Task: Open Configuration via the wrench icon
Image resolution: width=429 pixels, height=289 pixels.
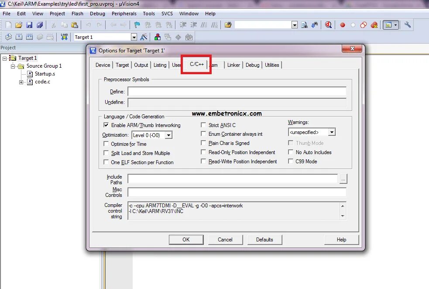Action: [x=407, y=25]
